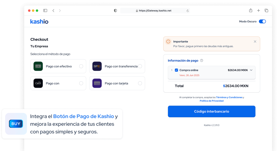Click the Kashio logo
The height and width of the screenshot is (151, 279).
pos(39,21)
